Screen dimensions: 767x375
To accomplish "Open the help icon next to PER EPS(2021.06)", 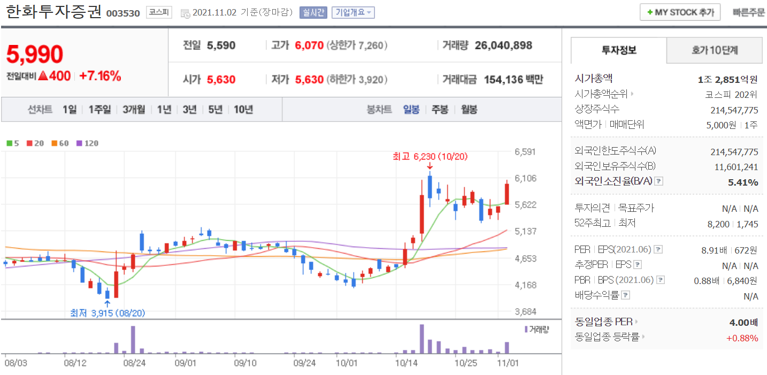I will pos(658,250).
